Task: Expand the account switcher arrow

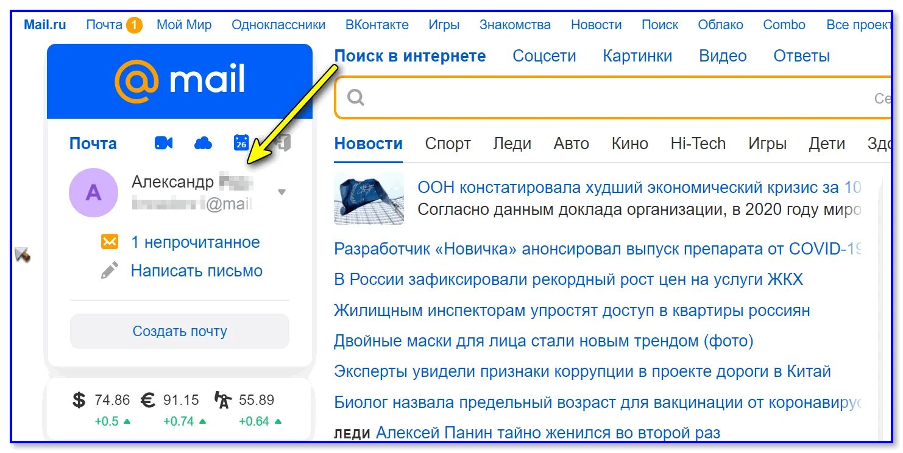Action: point(282,192)
